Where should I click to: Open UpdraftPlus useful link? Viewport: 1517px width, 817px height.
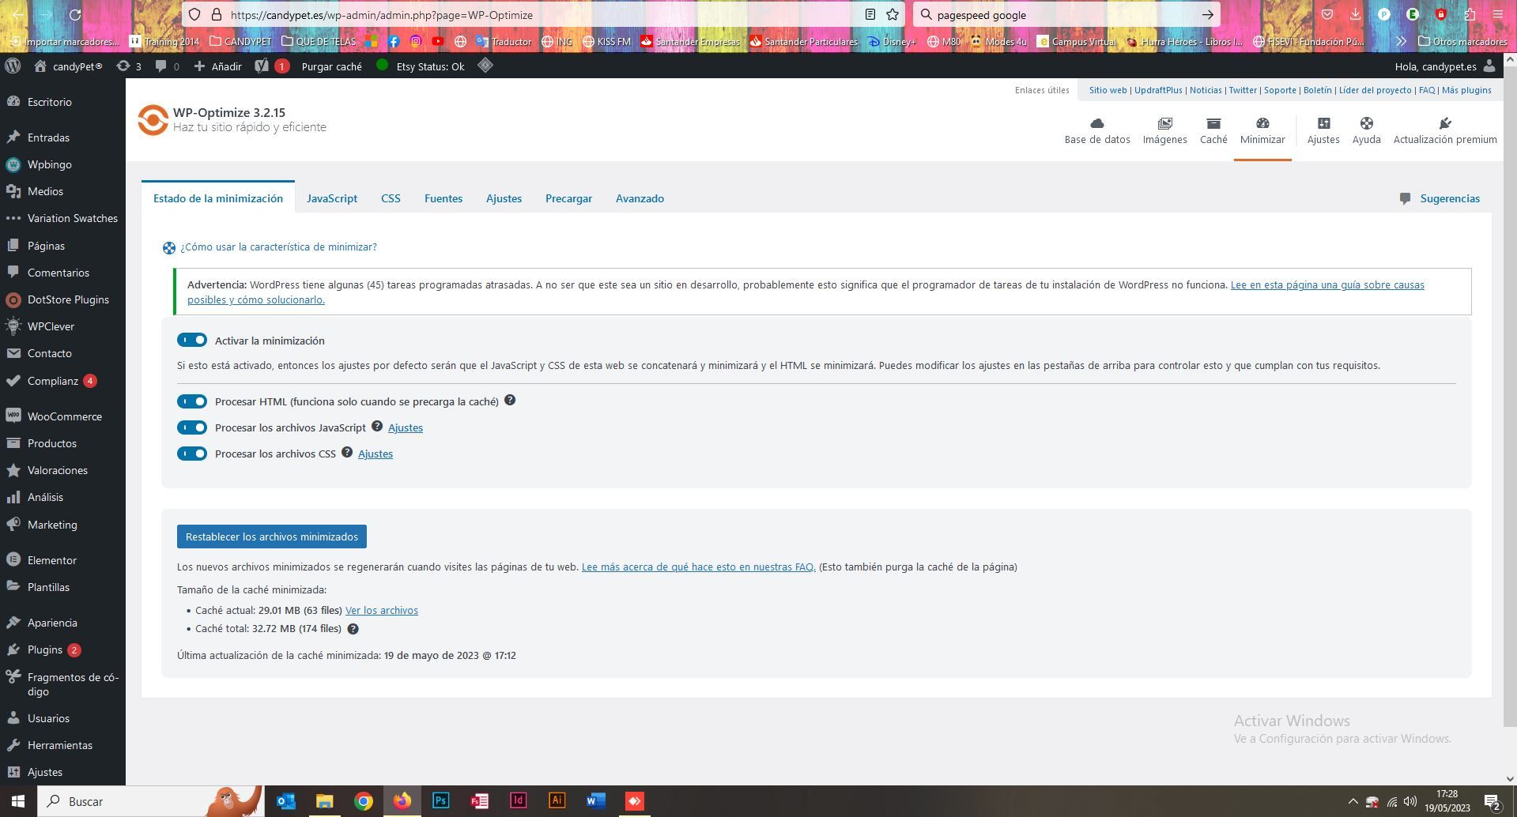pos(1158,90)
